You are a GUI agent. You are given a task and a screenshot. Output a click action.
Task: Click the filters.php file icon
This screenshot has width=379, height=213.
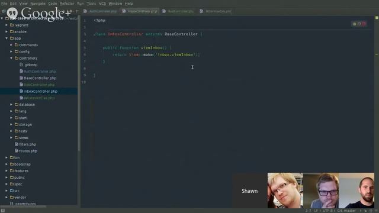pos(17,144)
